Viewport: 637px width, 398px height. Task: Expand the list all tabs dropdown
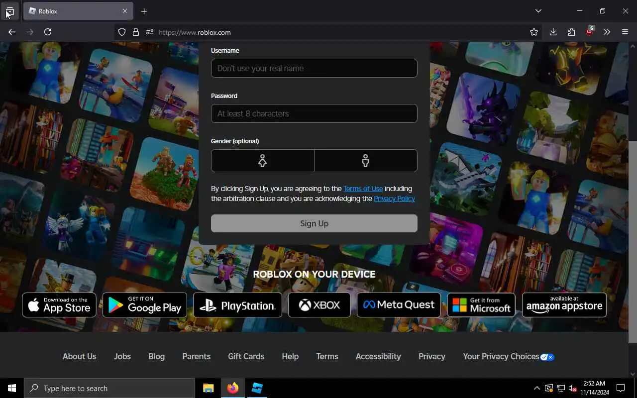point(538,11)
